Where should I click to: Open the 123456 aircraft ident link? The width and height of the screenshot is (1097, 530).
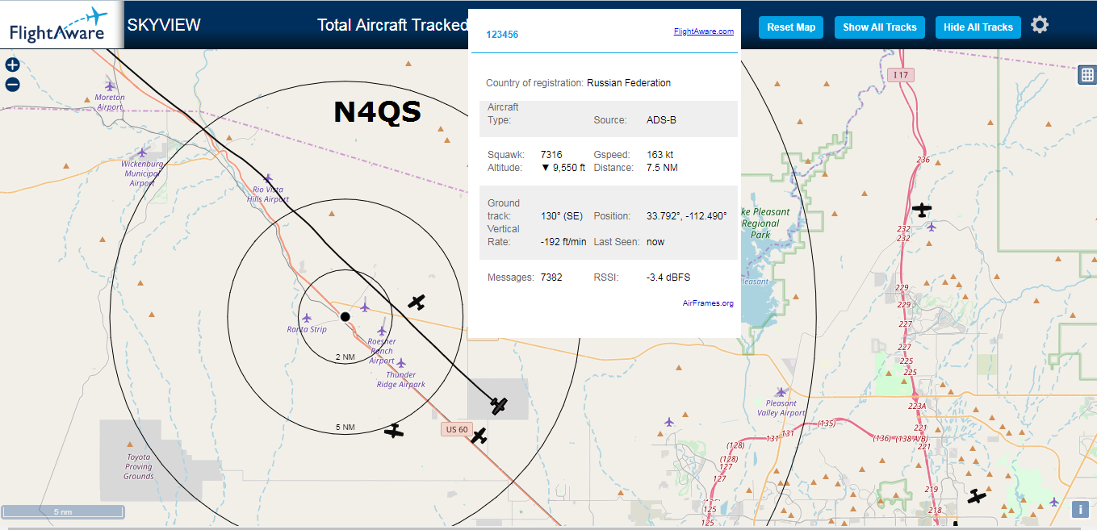[502, 35]
